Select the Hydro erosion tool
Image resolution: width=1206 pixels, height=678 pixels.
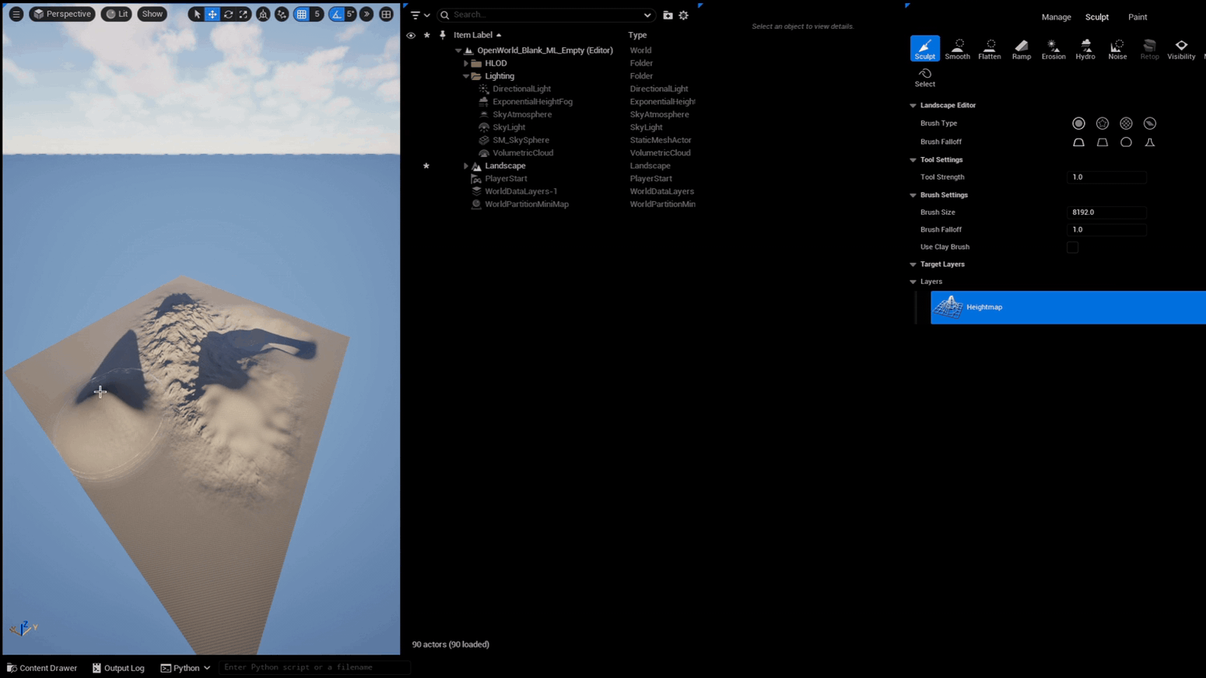point(1085,48)
